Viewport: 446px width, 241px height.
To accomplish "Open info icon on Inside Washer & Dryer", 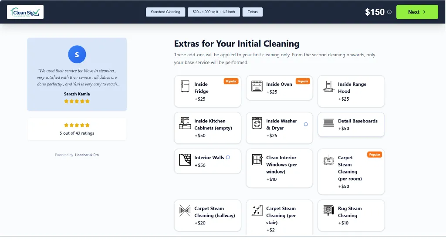I will tap(306, 124).
